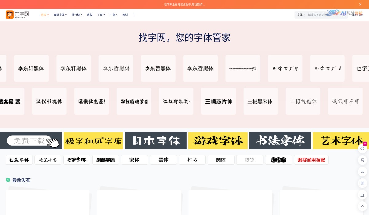Image resolution: width=369 pixels, height=215 pixels.
Task: Expand the 首页 dropdown
Action: click(44, 14)
